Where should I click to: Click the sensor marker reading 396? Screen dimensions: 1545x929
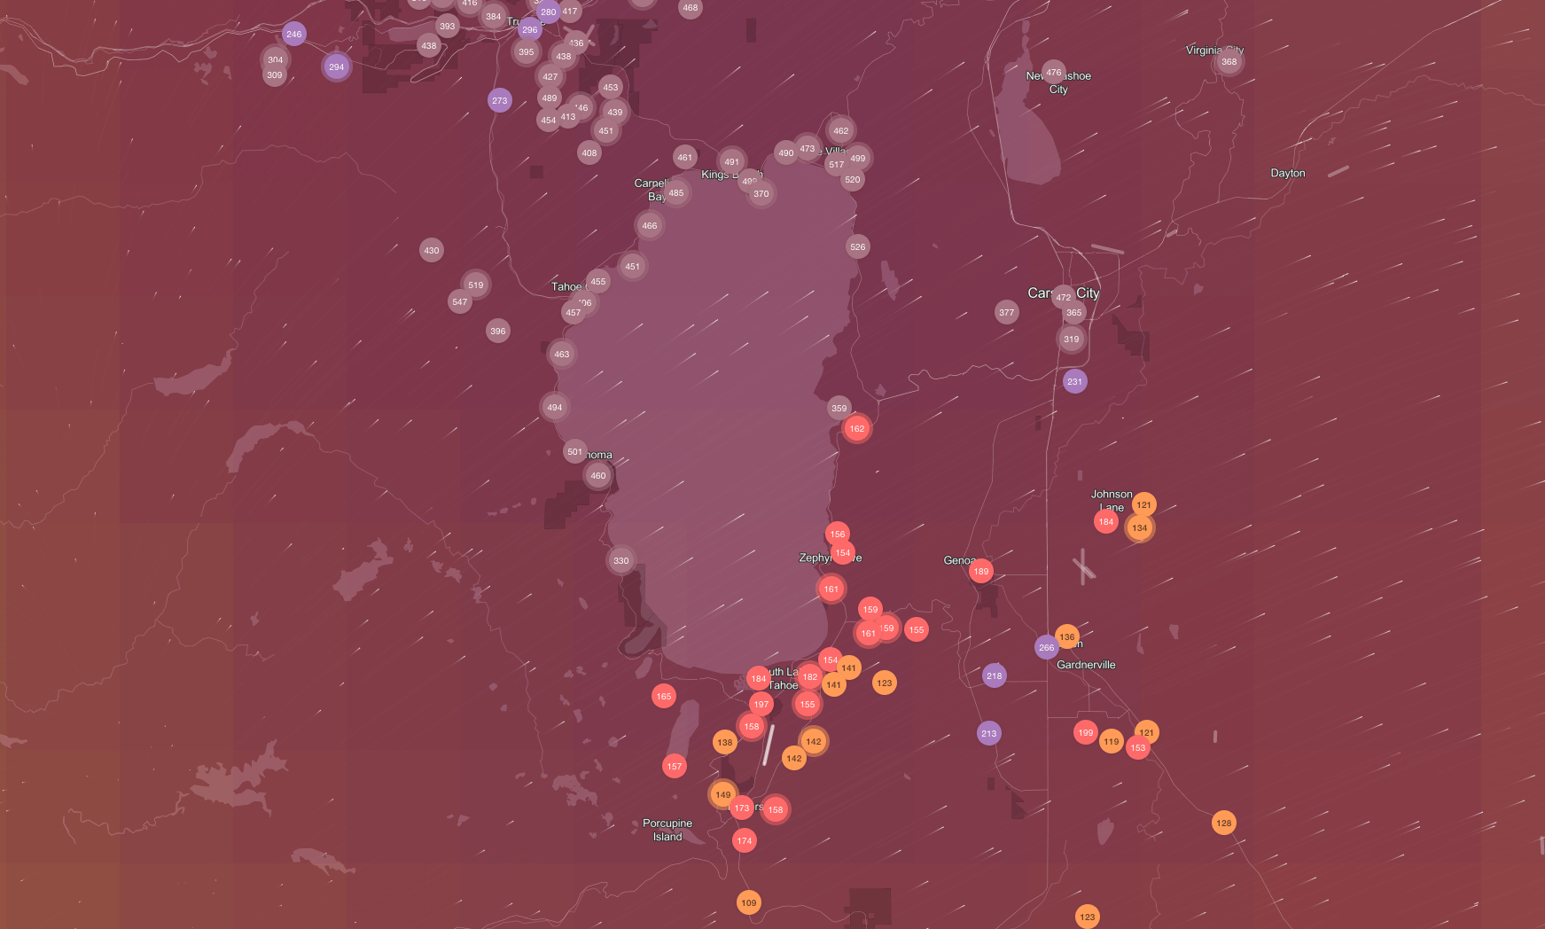[x=498, y=332]
